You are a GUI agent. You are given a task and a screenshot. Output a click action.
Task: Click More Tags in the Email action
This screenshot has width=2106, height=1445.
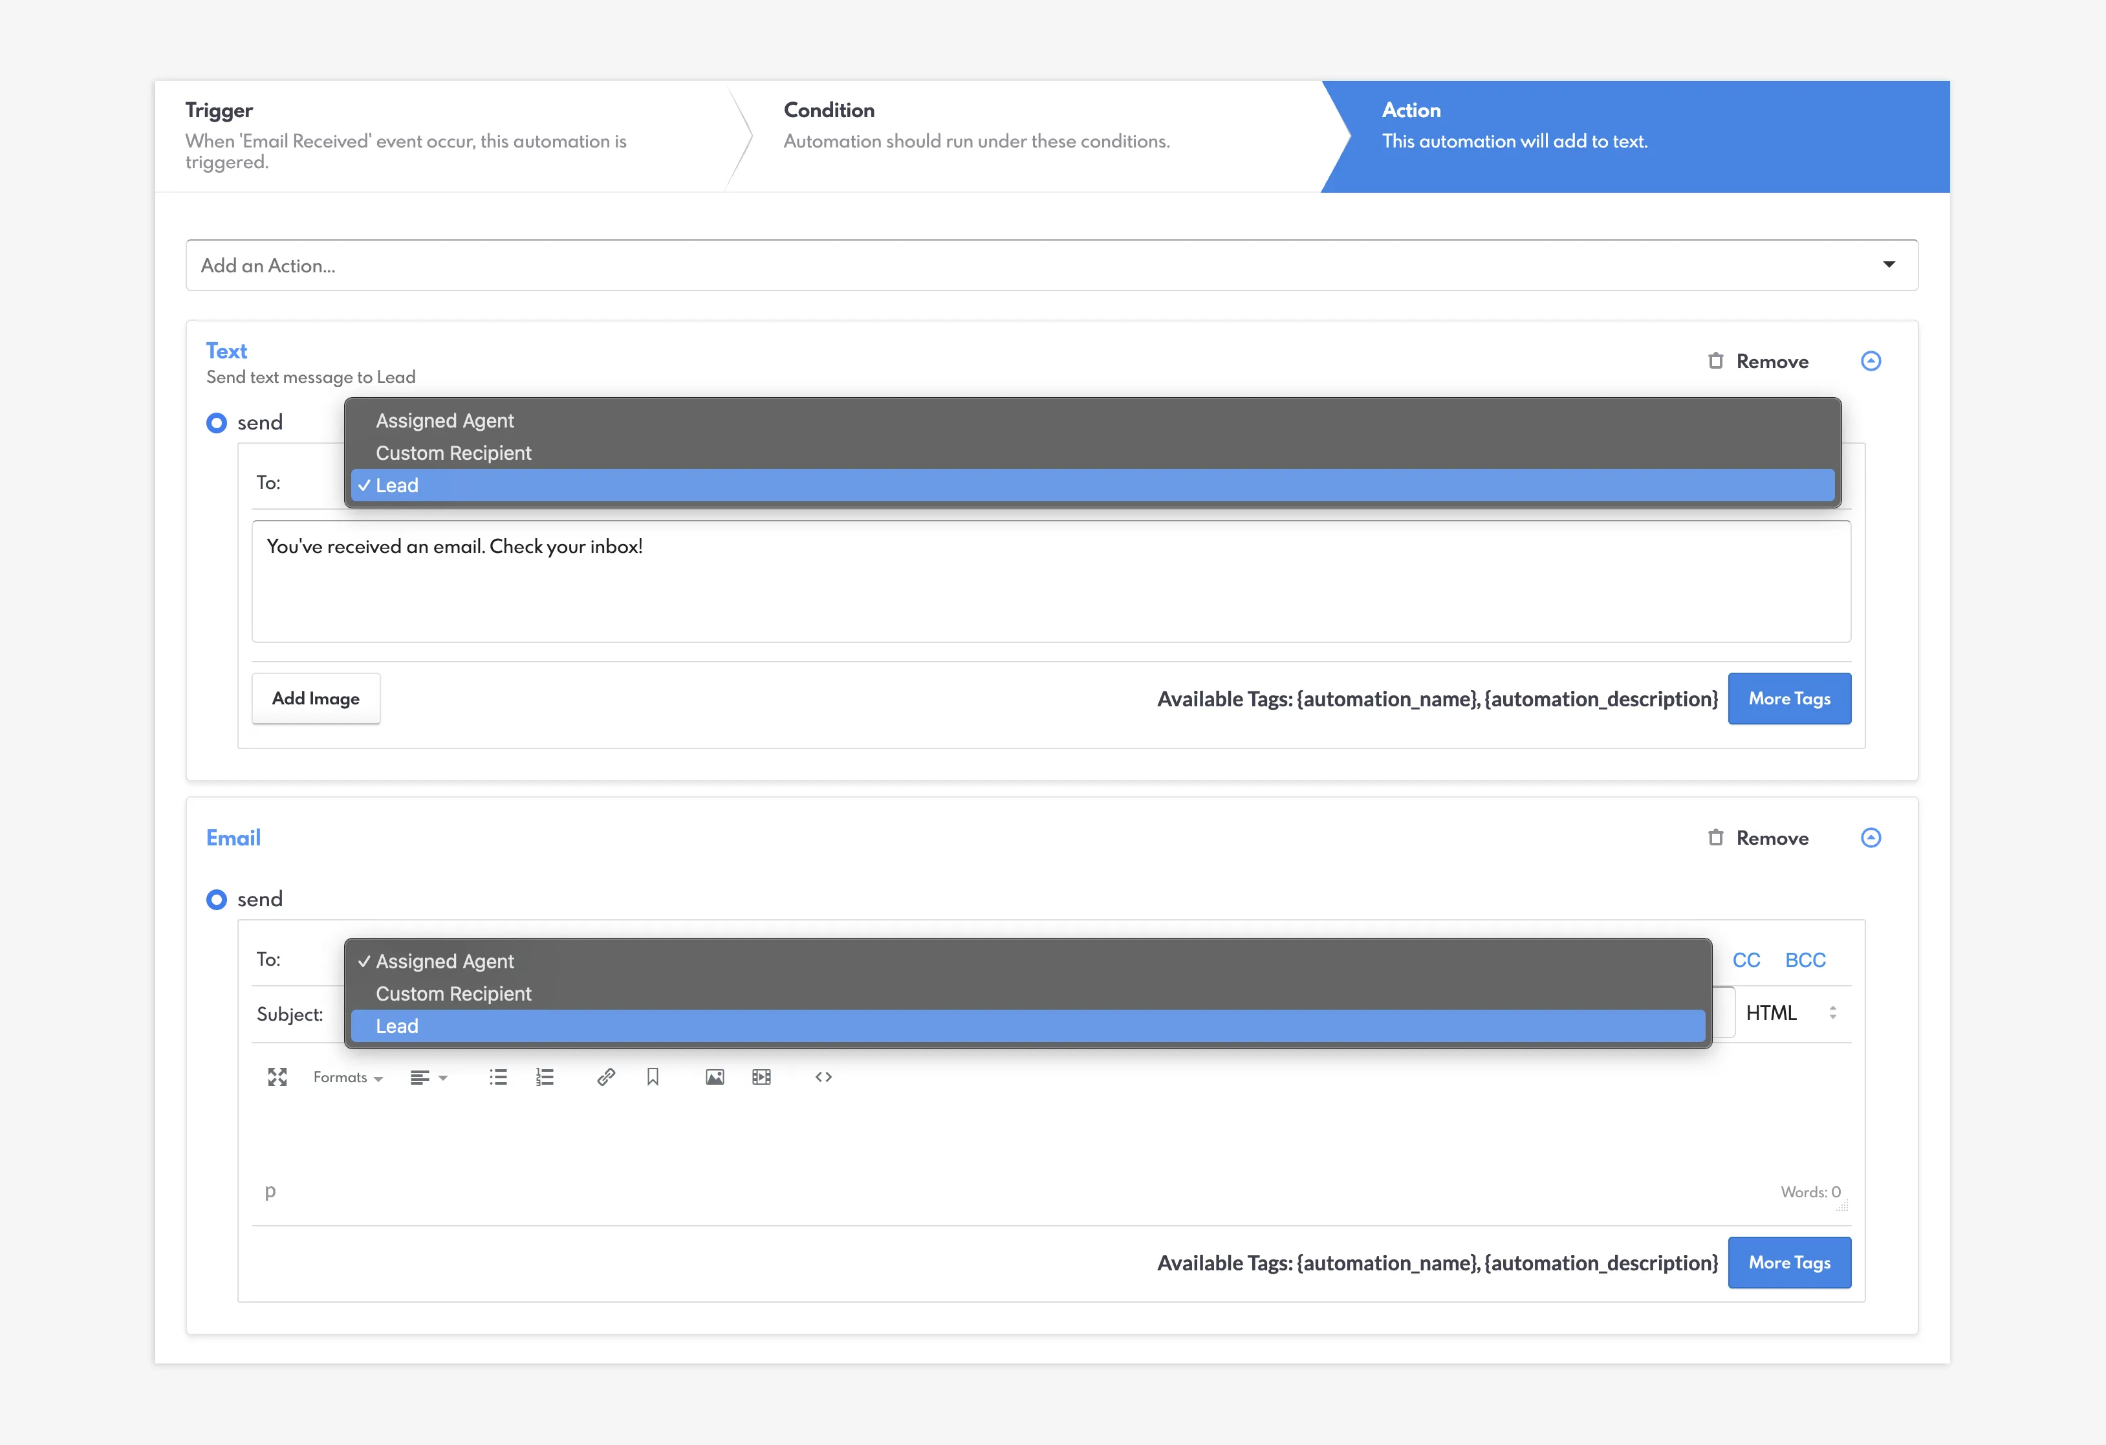(x=1789, y=1262)
